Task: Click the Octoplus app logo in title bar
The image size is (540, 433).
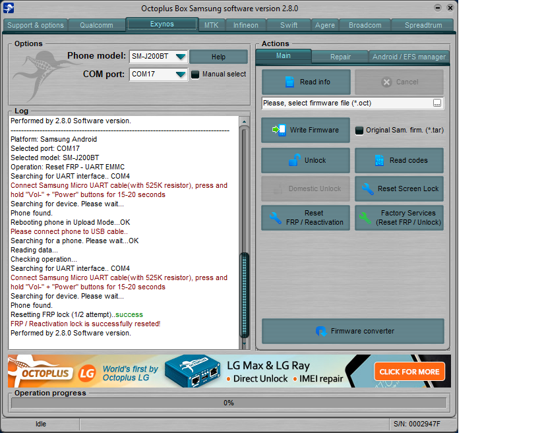Action: (9, 8)
